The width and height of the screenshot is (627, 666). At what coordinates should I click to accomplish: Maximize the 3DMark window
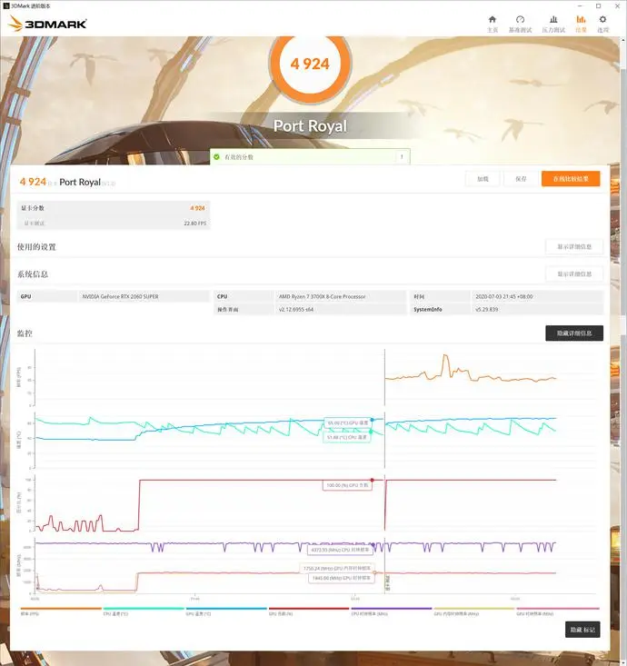tap(599, 6)
